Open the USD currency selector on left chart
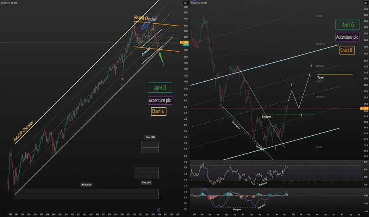This screenshot has height=217, width=369. [x=185, y=3]
